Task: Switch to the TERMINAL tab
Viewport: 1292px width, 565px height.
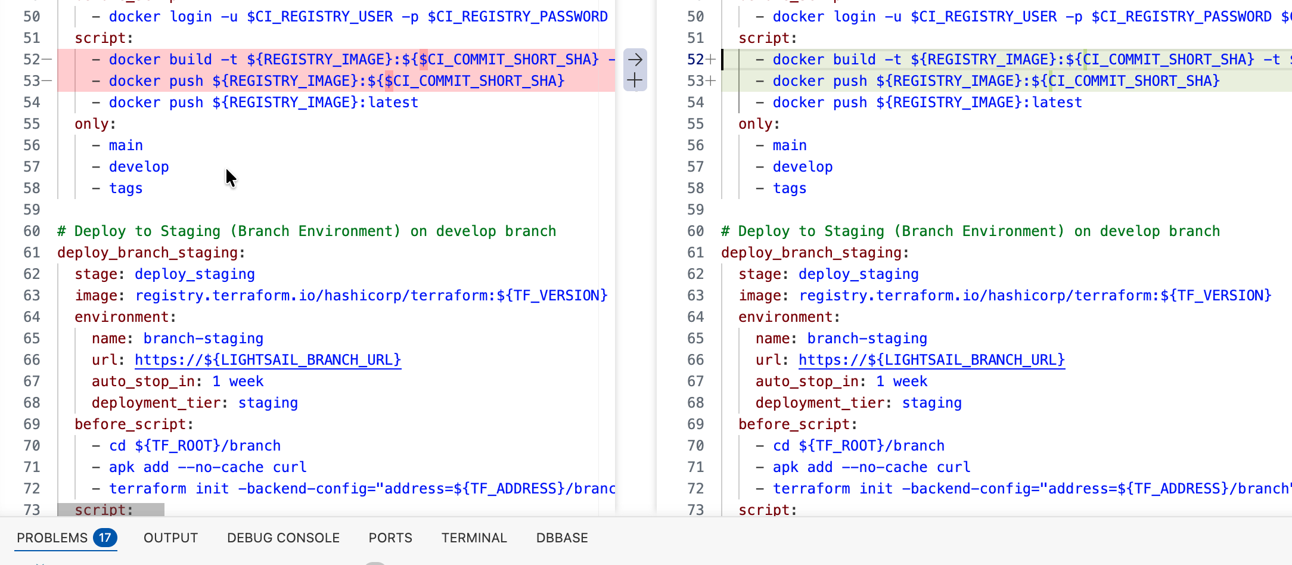Action: pos(474,538)
